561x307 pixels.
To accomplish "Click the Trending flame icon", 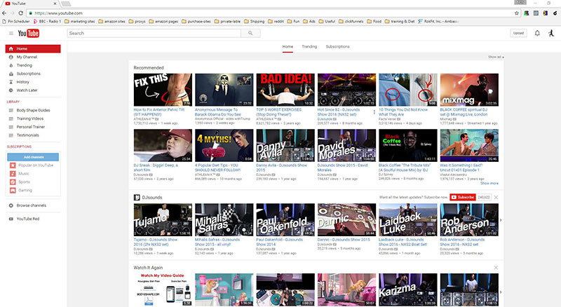I will pyautogui.click(x=11, y=65).
